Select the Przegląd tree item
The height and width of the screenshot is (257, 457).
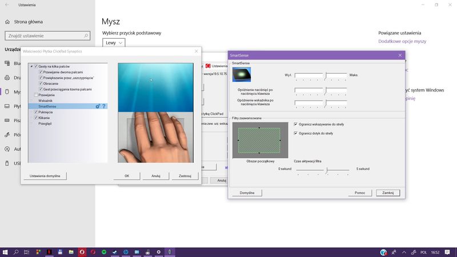pos(45,123)
